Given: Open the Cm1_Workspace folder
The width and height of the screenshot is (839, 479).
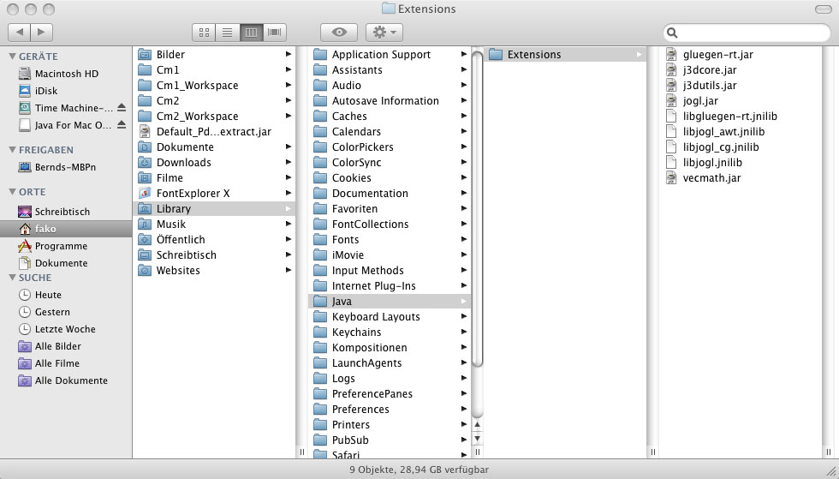Looking at the screenshot, I should pyautogui.click(x=214, y=85).
